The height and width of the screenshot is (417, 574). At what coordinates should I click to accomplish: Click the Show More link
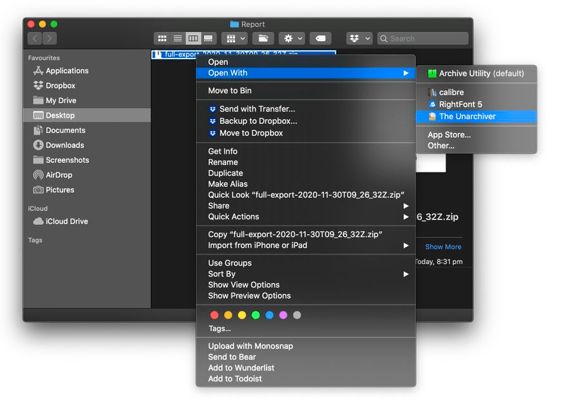443,246
